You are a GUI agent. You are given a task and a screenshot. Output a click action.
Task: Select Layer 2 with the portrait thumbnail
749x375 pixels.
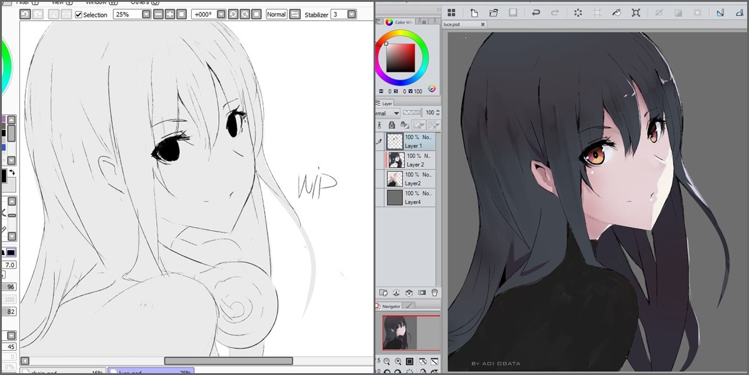[x=411, y=160]
